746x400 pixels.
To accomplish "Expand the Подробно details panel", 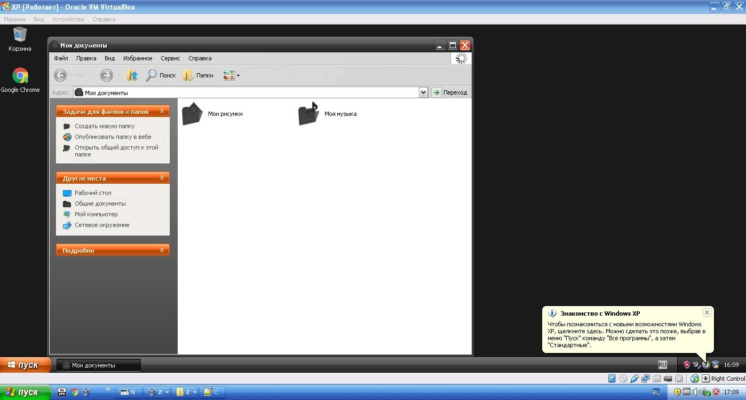I will pos(162,250).
